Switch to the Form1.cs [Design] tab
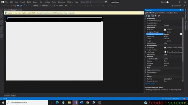Image resolution: width=188 pixels, height=105 pixels. [11, 10]
